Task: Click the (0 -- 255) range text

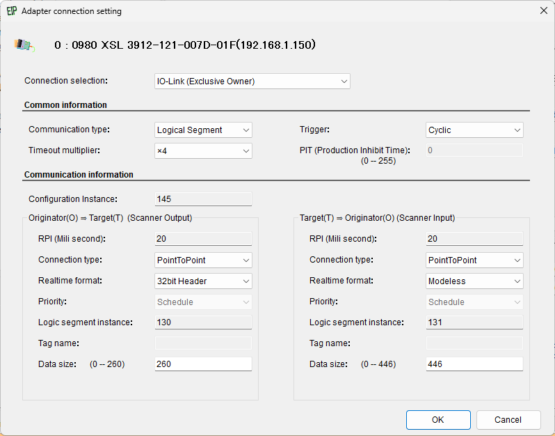Action: tap(378, 161)
